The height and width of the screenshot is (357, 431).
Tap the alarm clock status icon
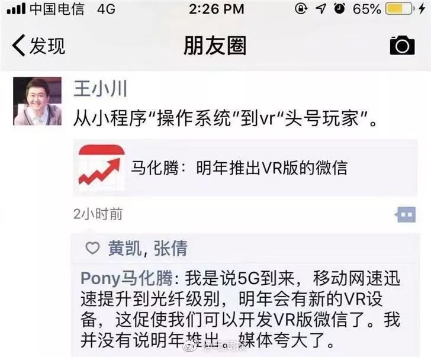[x=340, y=8]
